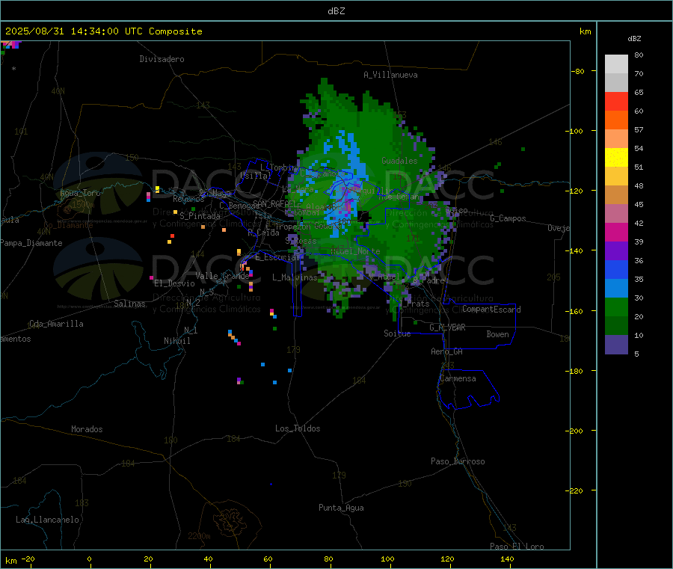Click the Los_Toldos location label
The image size is (673, 569).
[298, 428]
